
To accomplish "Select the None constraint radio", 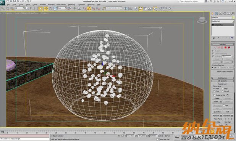I will 214,88.
